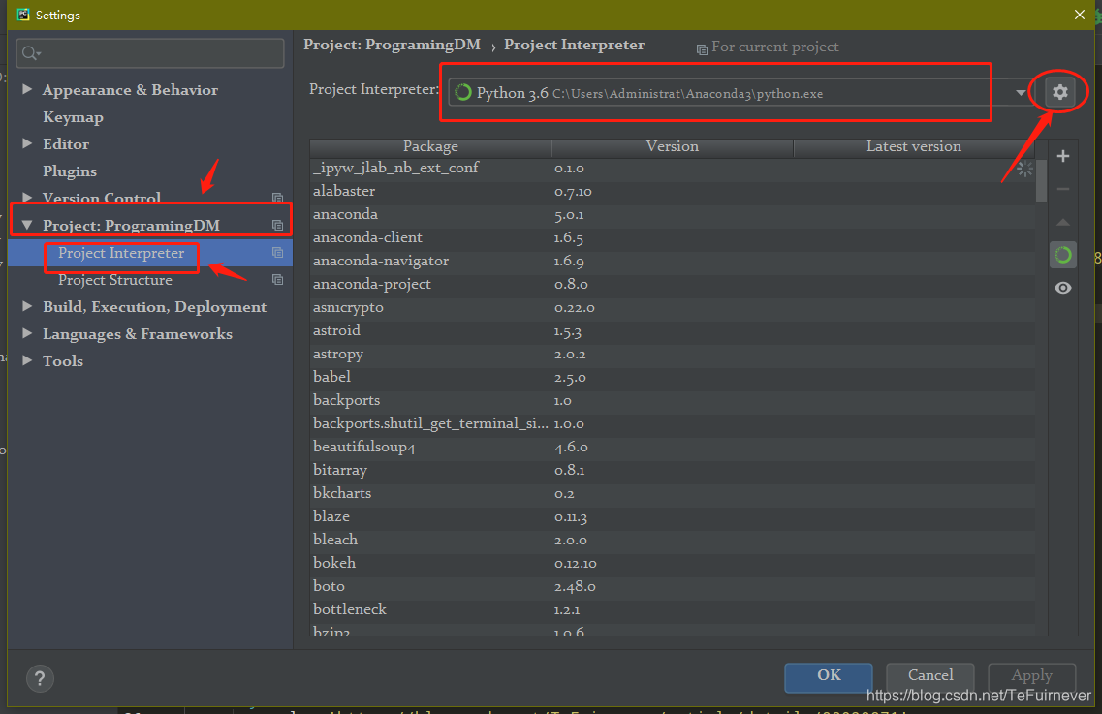Screen dimensions: 1102x714
Task: Click the package list vertical scrollbar
Action: point(1041,181)
